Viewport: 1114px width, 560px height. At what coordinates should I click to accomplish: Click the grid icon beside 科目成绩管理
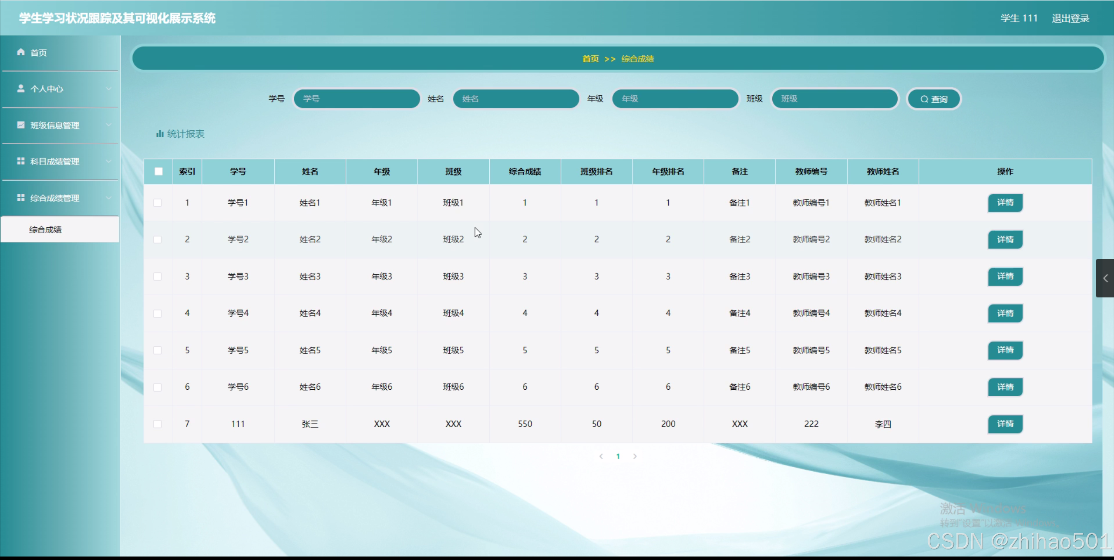pyautogui.click(x=20, y=161)
